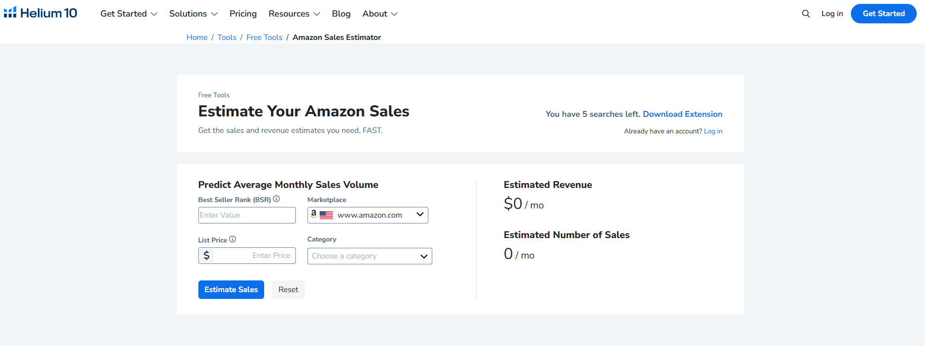Click the US flag in Marketplace selector
The height and width of the screenshot is (352, 925).
click(x=326, y=215)
